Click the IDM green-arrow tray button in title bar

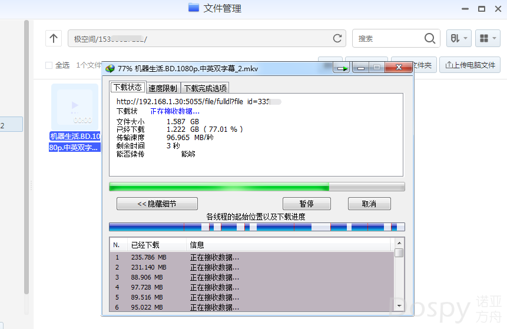[342, 68]
